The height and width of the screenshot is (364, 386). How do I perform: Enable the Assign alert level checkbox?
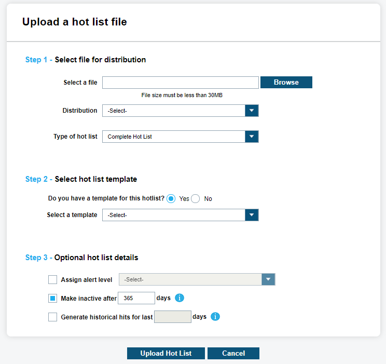coord(52,280)
